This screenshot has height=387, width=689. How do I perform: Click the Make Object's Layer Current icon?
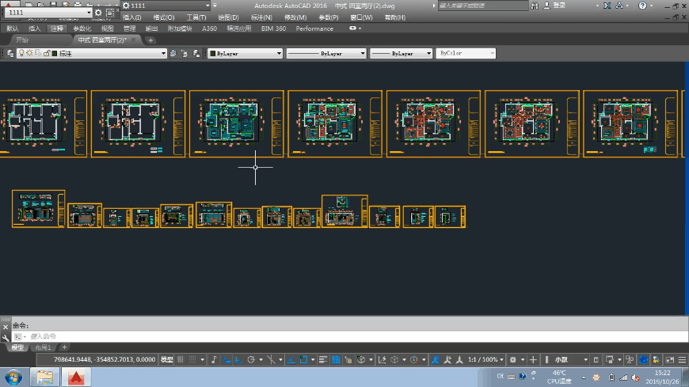pos(173,53)
